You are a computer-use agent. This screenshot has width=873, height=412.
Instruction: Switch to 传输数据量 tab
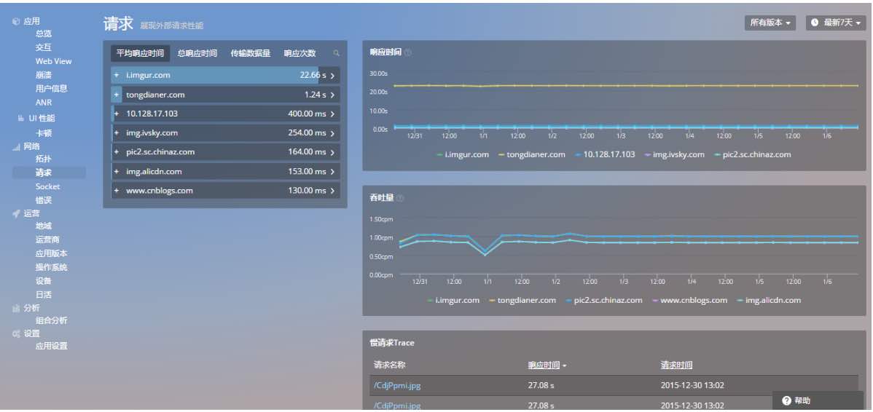[251, 53]
